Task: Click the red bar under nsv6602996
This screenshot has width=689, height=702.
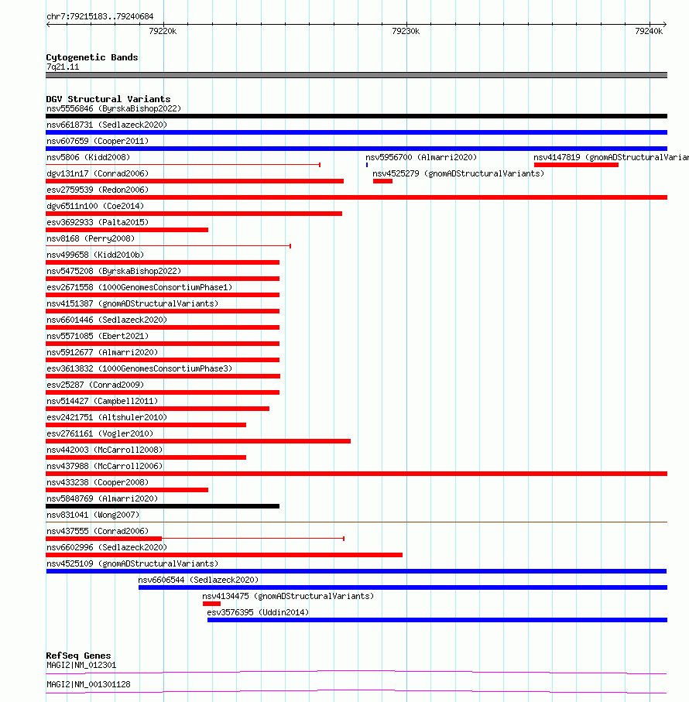Action: tap(225, 555)
